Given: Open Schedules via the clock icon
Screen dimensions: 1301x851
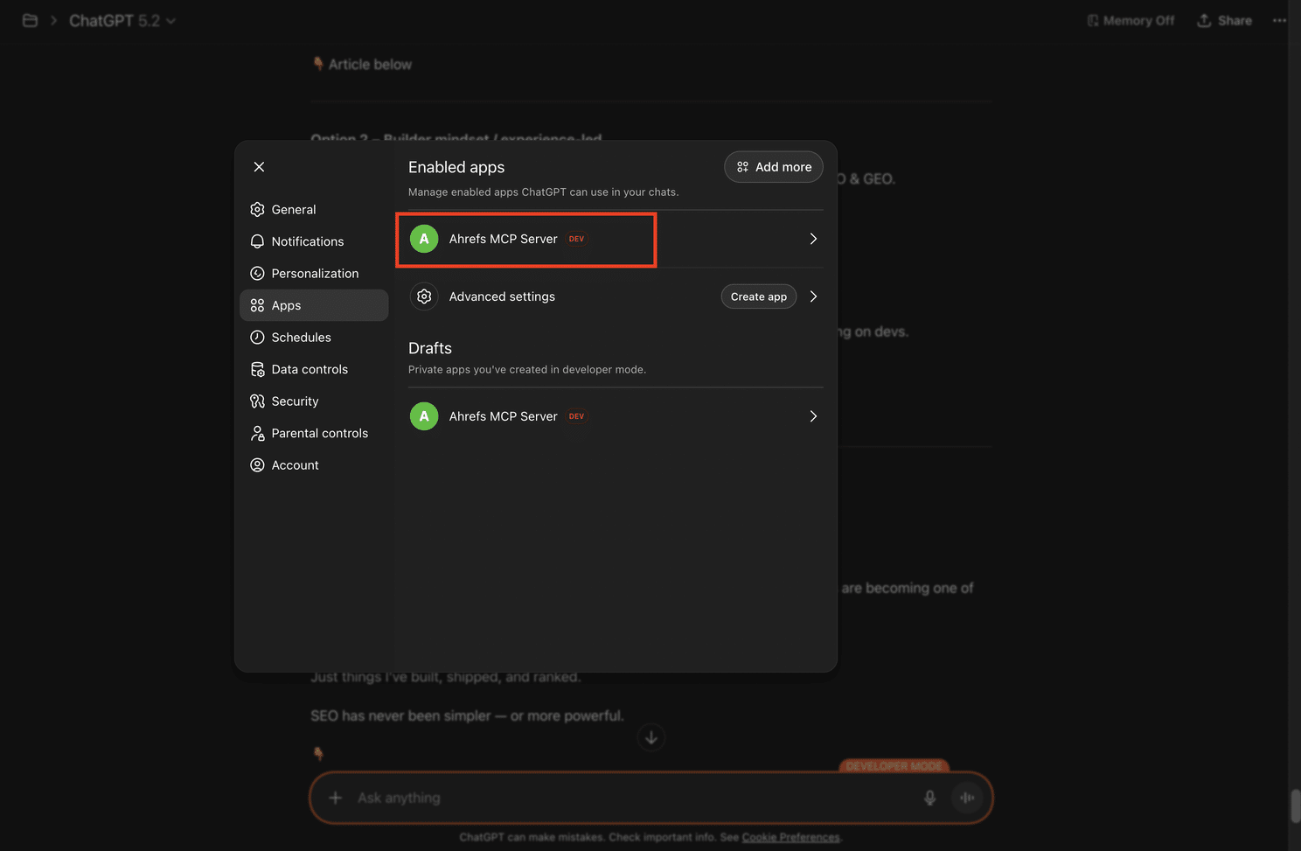Looking at the screenshot, I should (257, 338).
